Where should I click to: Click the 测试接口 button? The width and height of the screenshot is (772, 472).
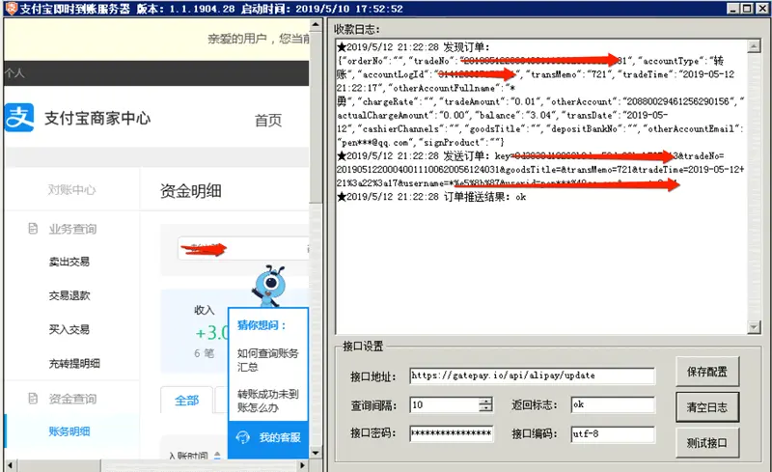(707, 443)
